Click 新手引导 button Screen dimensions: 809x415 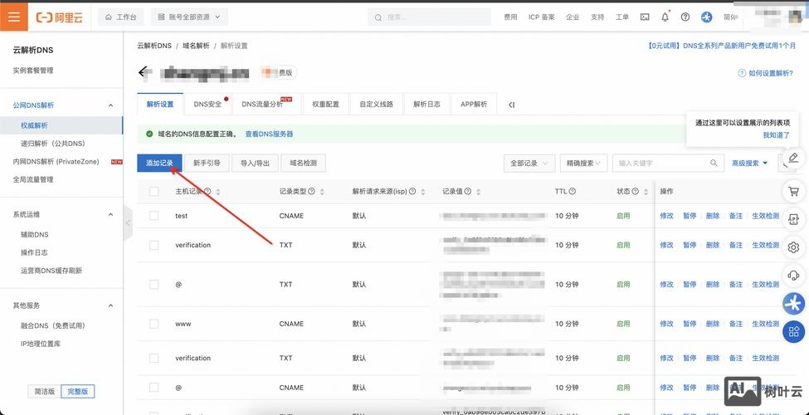207,164
